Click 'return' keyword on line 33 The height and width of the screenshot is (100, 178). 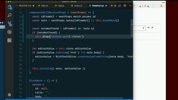point(36,84)
